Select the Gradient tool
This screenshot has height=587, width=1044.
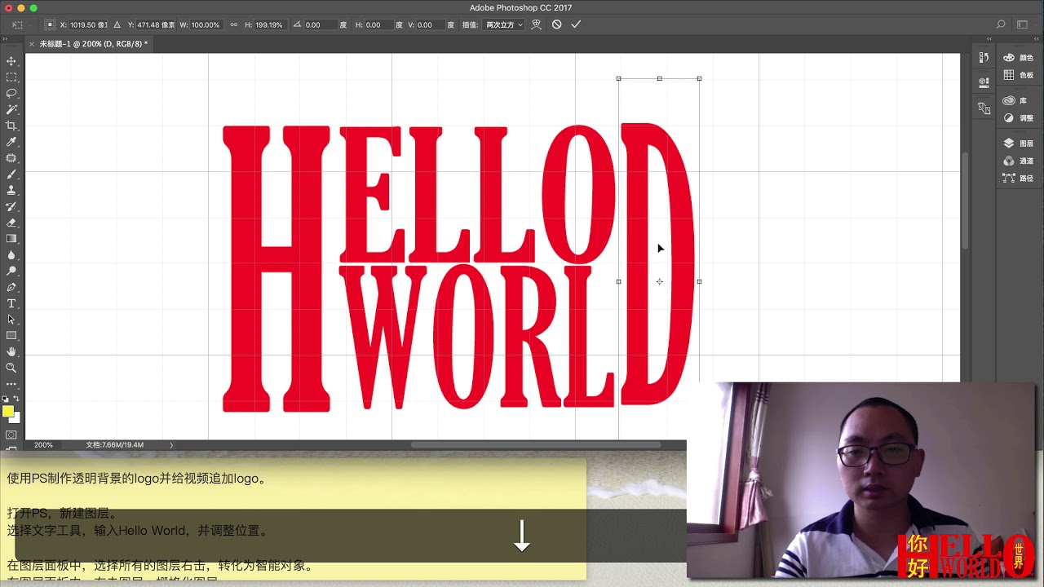(11, 239)
